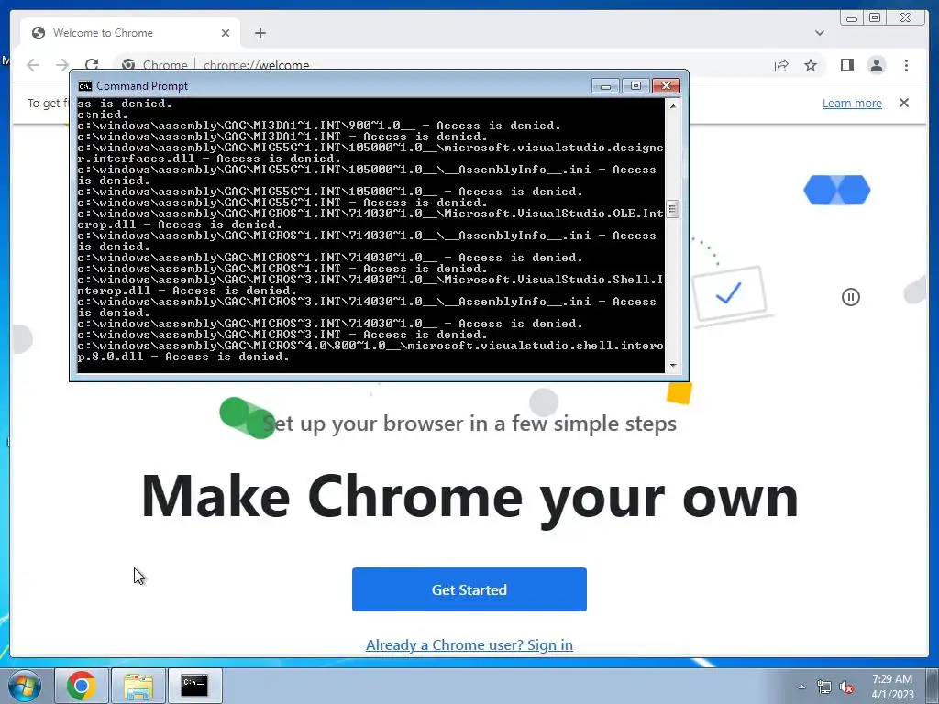Open the Chrome profile avatar

[x=876, y=65]
